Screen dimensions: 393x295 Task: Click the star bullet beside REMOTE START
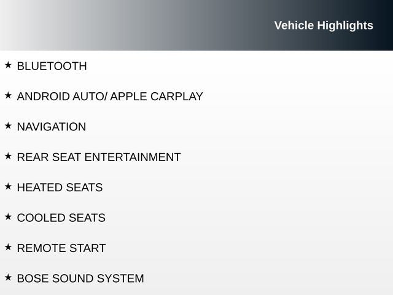pyautogui.click(x=8, y=247)
